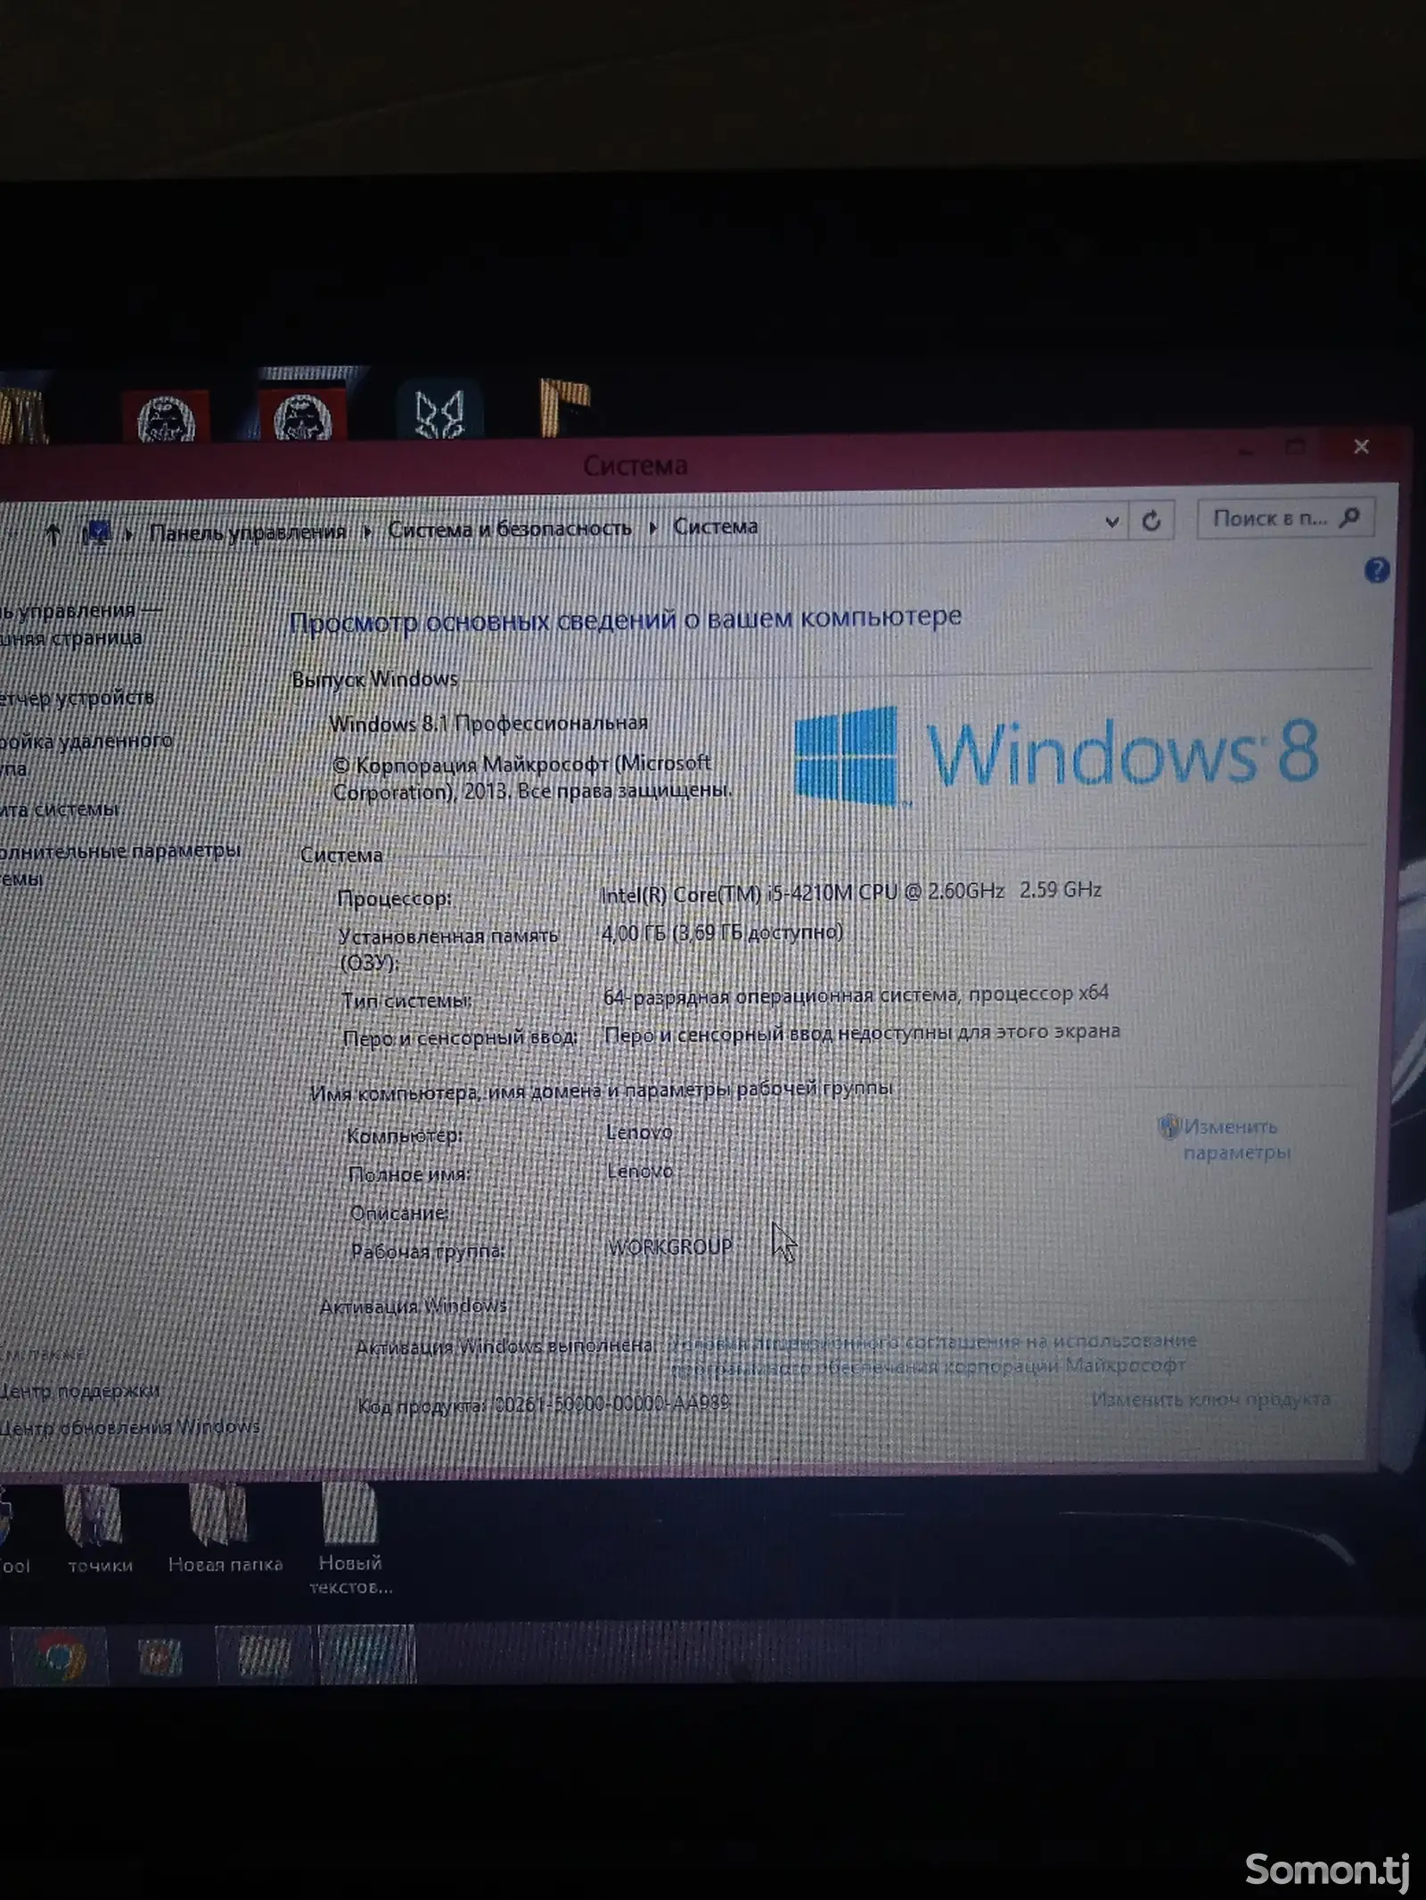Open Панель управления home page link
This screenshot has height=1900, width=1426.
point(80,624)
